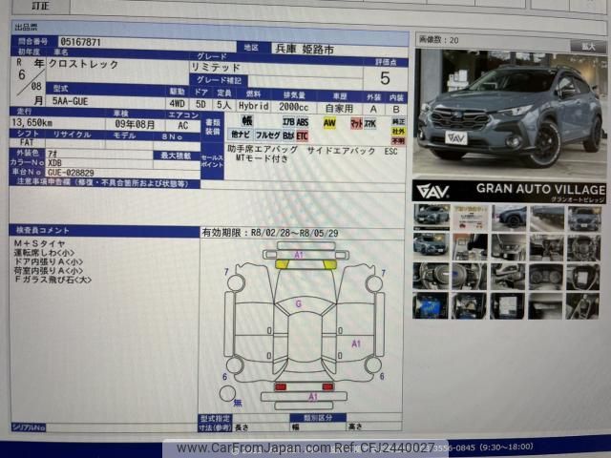This screenshot has width=611, height=458.
Task: Click the 拡大 enlarge button above the photo
Action: click(x=583, y=45)
